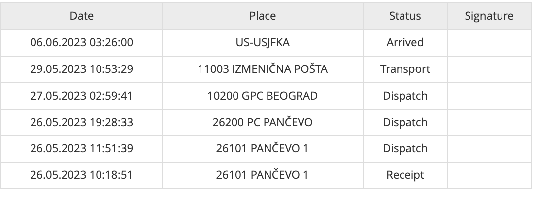
Task: Click the 10200 GPC BEOGRAD cell
Action: [263, 96]
